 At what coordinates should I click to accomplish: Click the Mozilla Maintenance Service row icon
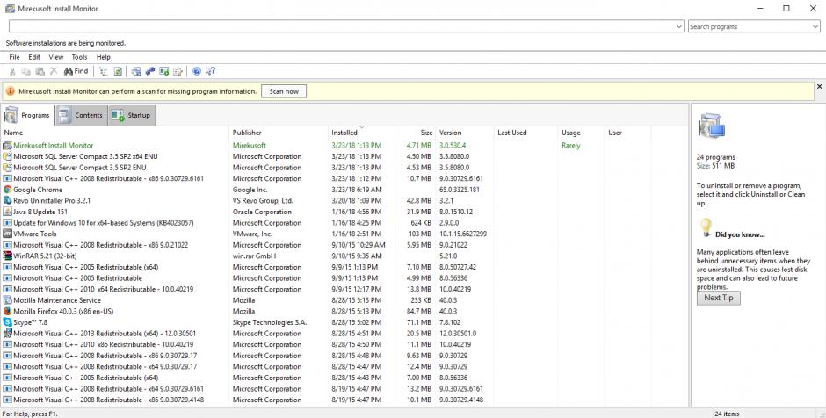pos(7,300)
